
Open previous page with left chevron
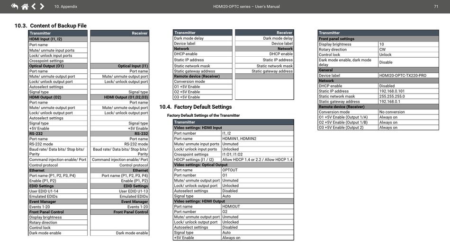[34, 6]
